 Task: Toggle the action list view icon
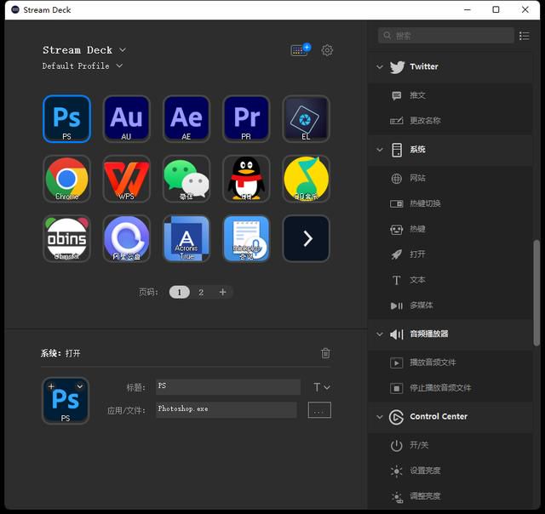(x=525, y=36)
